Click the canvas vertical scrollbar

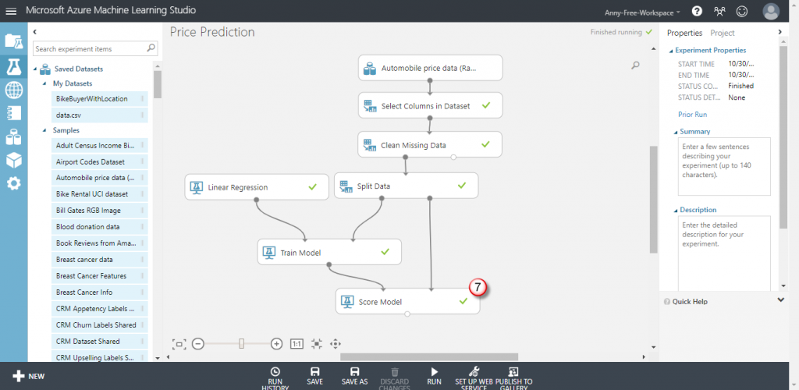[653, 200]
